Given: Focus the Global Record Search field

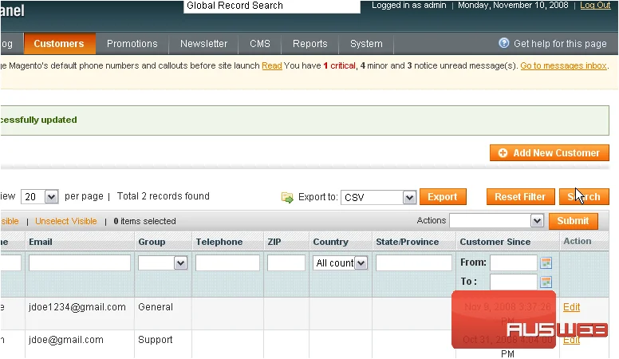Looking at the screenshot, I should (271, 6).
